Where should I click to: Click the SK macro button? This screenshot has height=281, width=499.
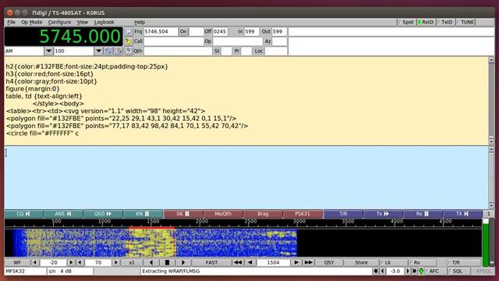pos(183,214)
